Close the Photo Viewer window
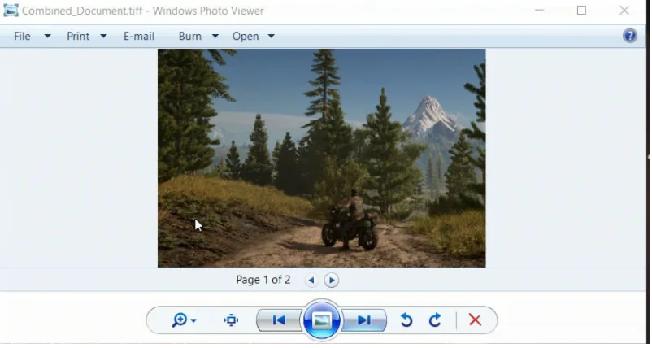The height and width of the screenshot is (348, 652). 624,10
